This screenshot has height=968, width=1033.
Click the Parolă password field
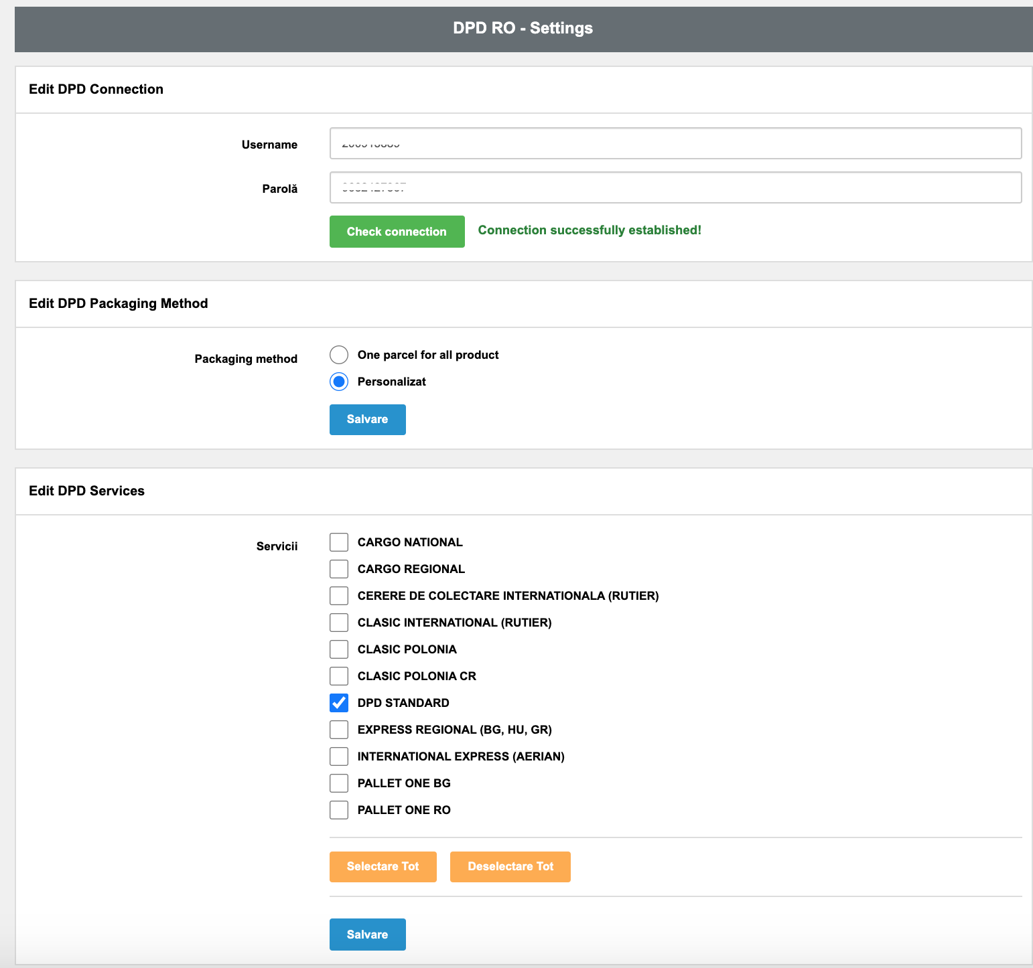pyautogui.click(x=675, y=187)
